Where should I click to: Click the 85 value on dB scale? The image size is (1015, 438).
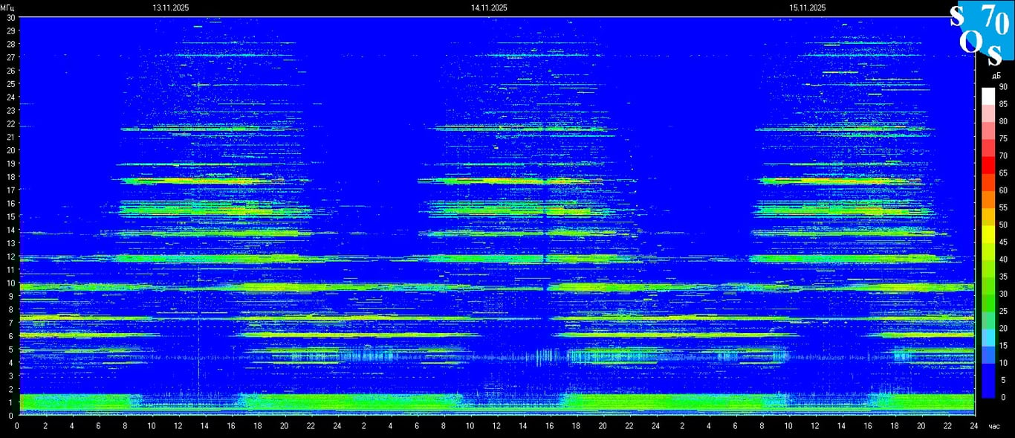[1003, 104]
